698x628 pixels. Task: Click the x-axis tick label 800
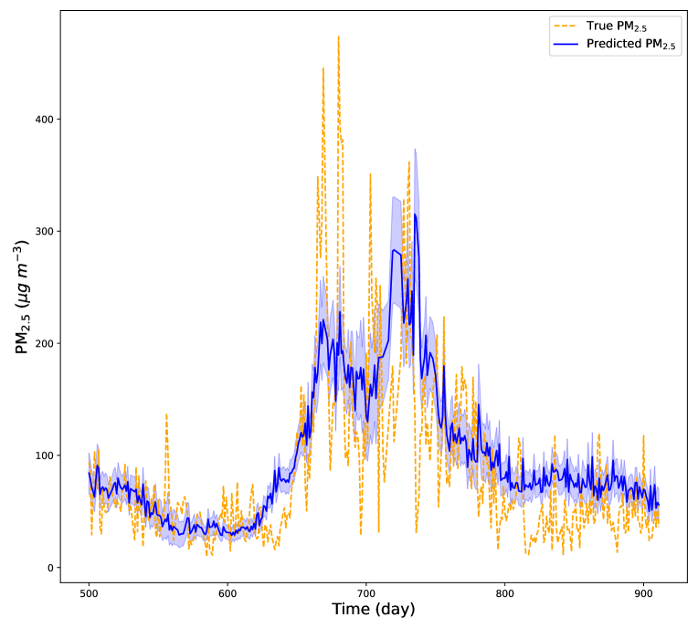tap(505, 593)
